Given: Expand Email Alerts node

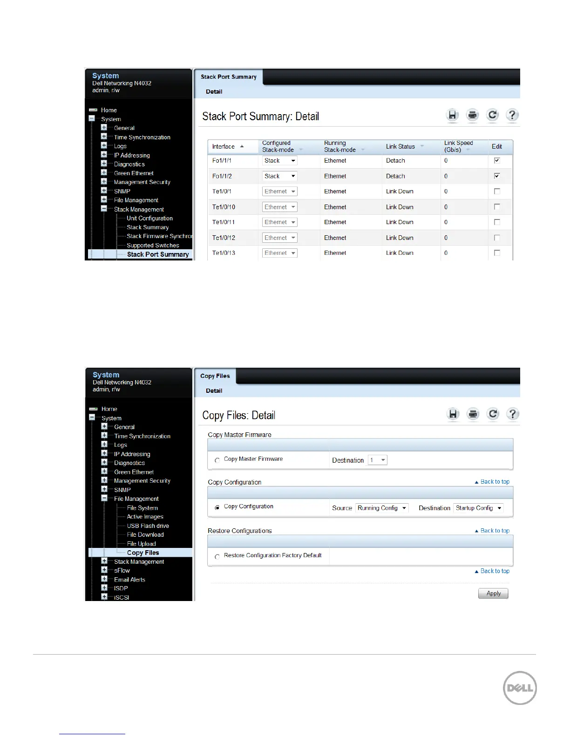Looking at the screenshot, I should pos(104,579).
